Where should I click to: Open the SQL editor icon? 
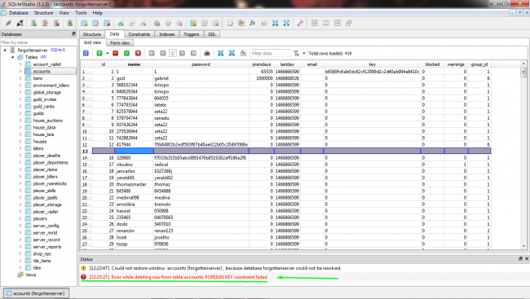[230, 23]
